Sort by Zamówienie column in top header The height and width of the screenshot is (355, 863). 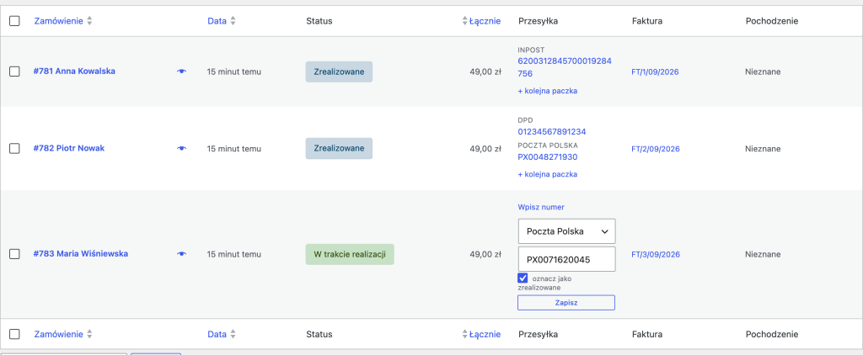click(x=58, y=21)
